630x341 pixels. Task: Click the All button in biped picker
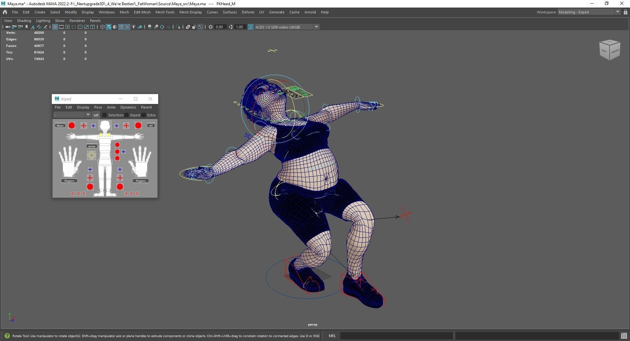151,126
